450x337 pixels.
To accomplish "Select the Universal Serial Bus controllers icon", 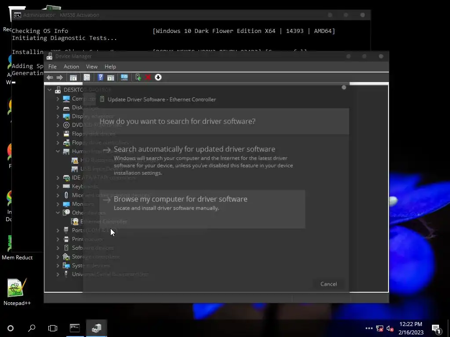I will pyautogui.click(x=66, y=274).
